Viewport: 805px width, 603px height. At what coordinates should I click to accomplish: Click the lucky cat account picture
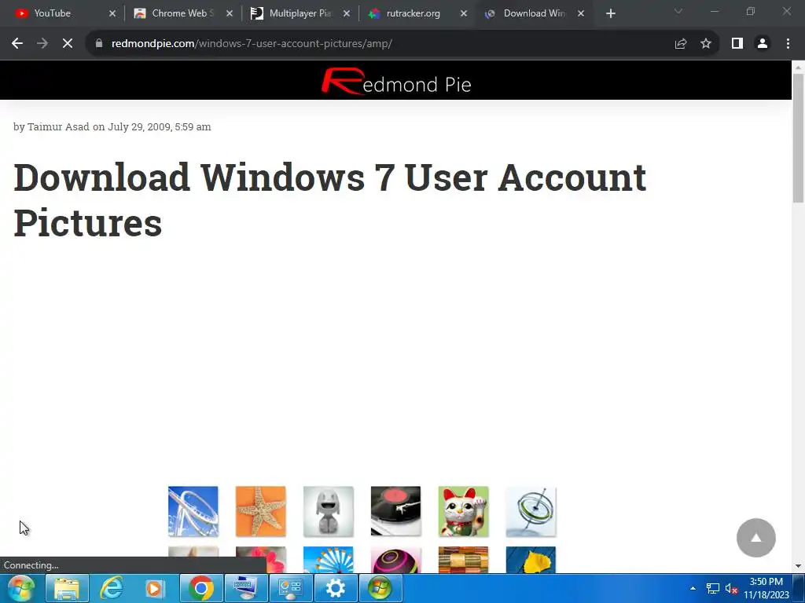pos(464,511)
